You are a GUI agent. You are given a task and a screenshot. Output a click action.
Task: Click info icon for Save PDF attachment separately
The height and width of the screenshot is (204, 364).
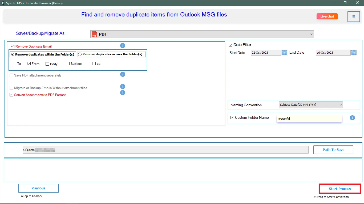click(x=123, y=74)
